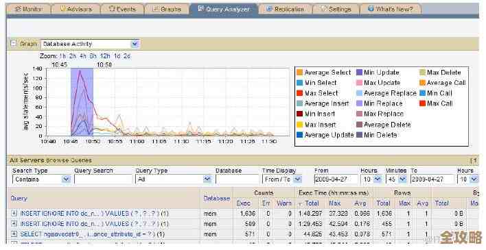The width and height of the screenshot is (486, 250).
Task: Set zoom to 4h
Action: point(83,56)
